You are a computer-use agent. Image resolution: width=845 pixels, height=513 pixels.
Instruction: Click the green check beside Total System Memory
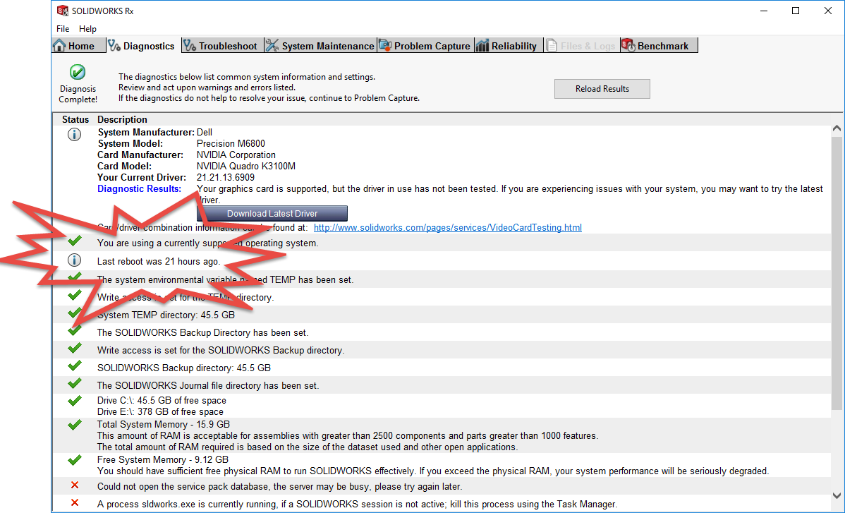(x=74, y=425)
